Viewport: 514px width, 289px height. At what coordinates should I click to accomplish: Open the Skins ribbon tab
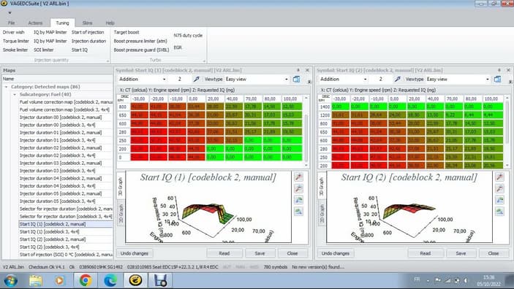pyautogui.click(x=87, y=23)
